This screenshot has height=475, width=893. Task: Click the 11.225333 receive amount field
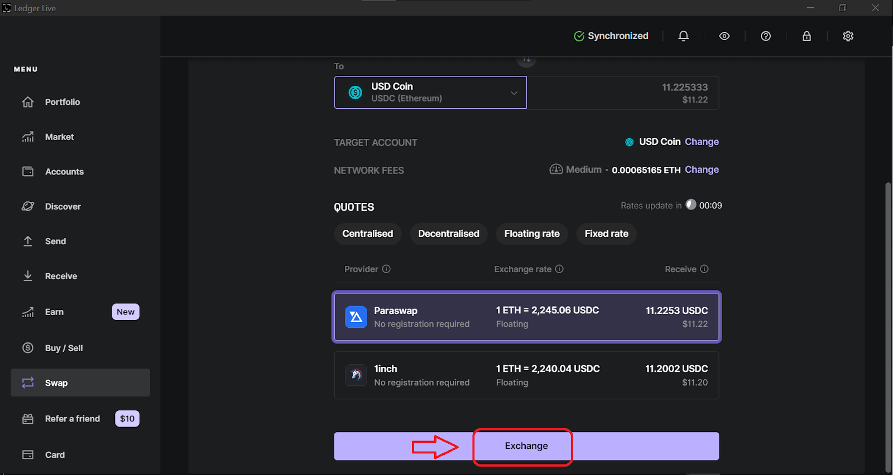pos(623,93)
